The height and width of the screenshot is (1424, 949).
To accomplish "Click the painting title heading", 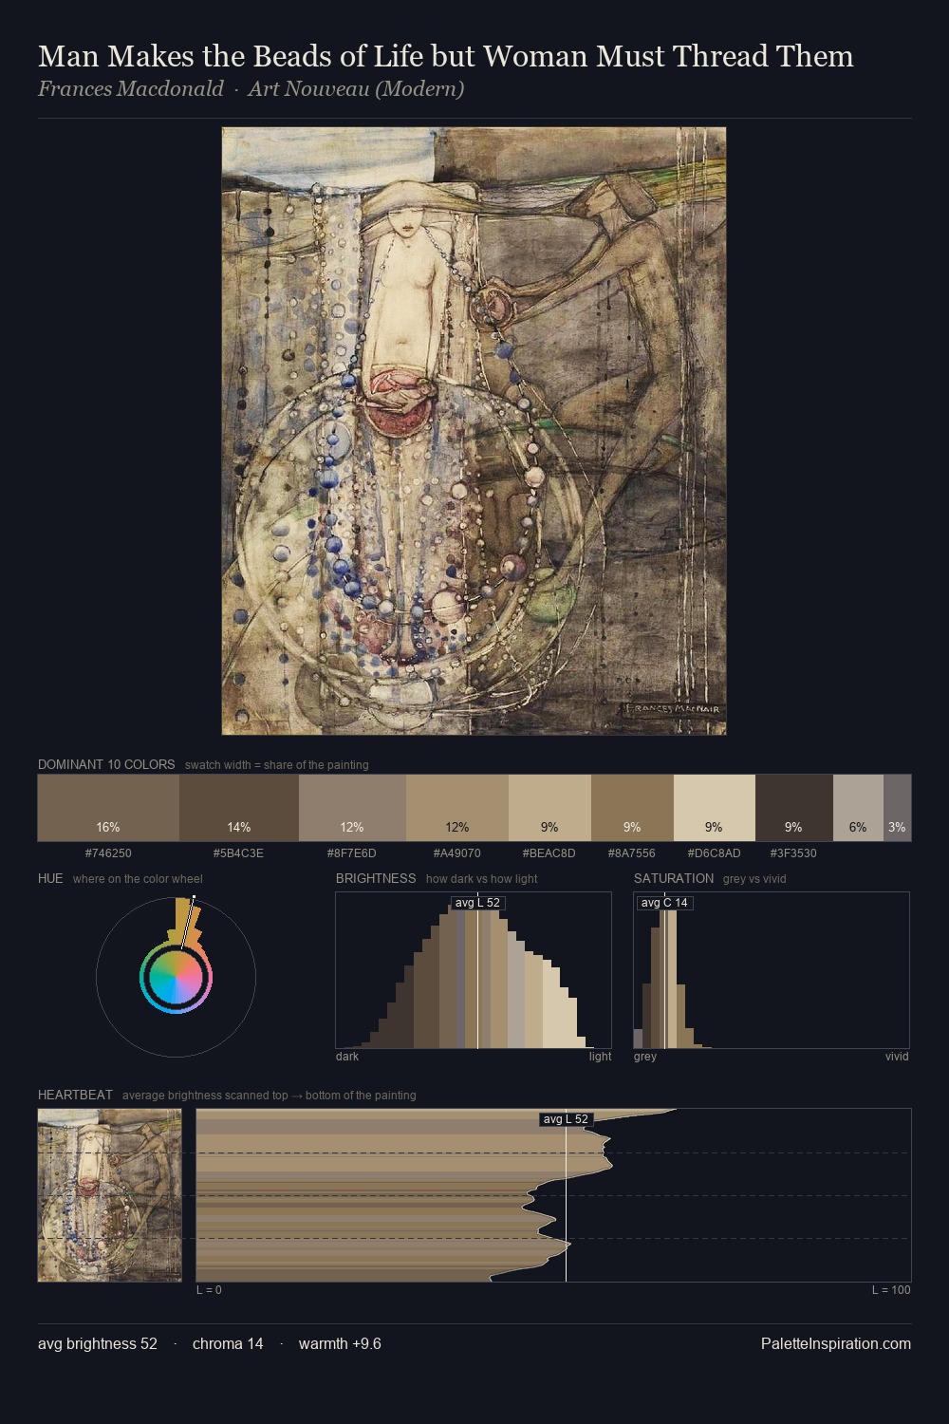I will (446, 56).
